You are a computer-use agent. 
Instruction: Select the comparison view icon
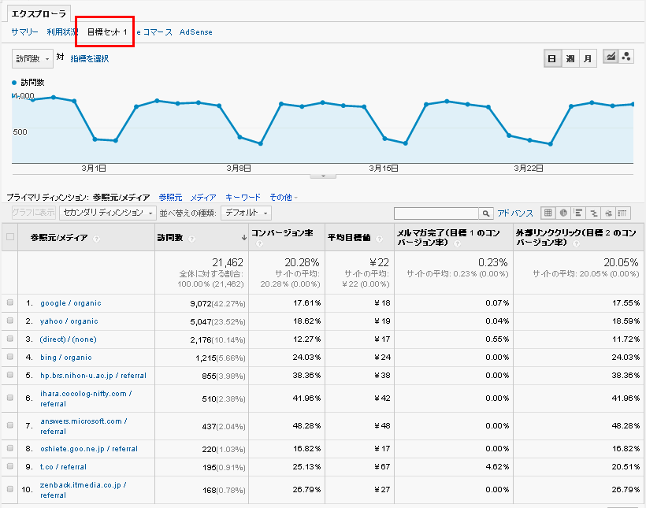[x=593, y=213]
